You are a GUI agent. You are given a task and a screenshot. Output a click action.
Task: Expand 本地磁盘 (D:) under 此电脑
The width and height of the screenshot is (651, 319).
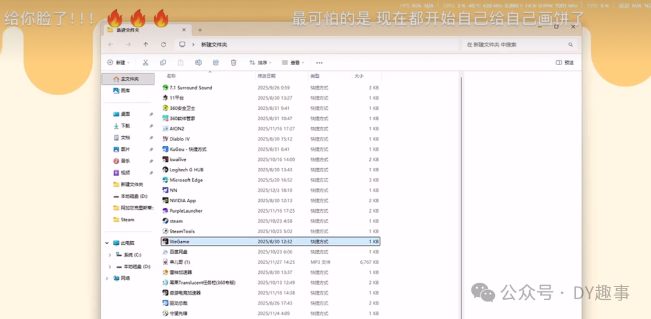point(110,267)
